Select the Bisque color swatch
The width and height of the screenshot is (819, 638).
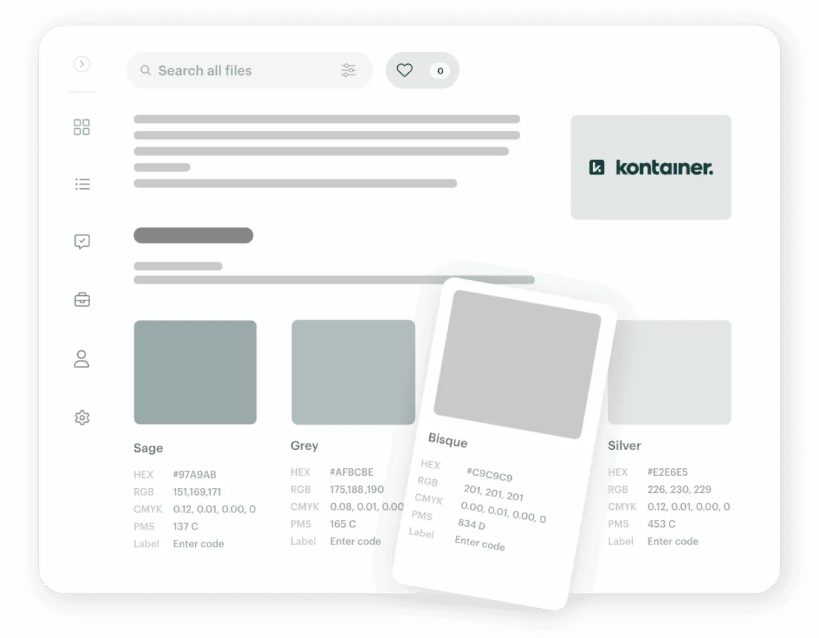(x=517, y=364)
